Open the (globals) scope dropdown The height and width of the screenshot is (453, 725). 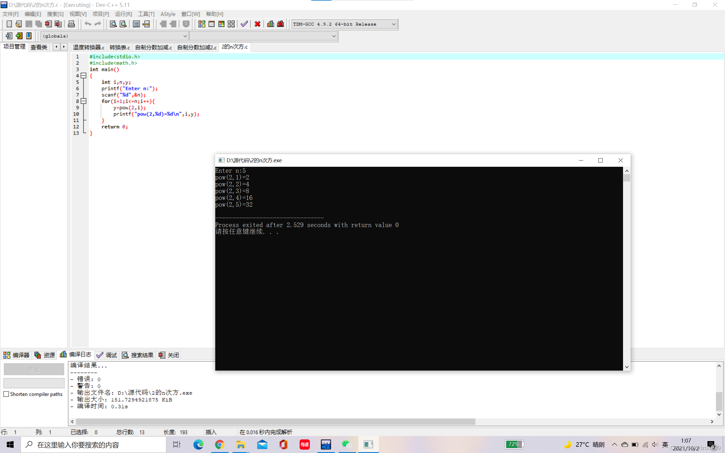[185, 36]
